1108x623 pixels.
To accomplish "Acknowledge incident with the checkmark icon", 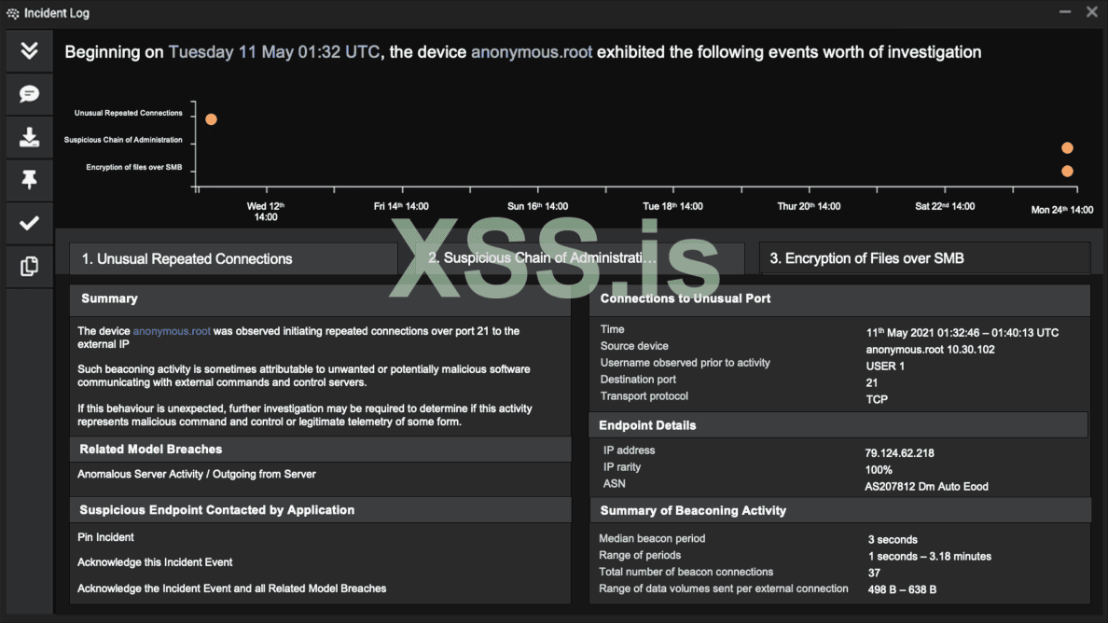I will (x=29, y=223).
